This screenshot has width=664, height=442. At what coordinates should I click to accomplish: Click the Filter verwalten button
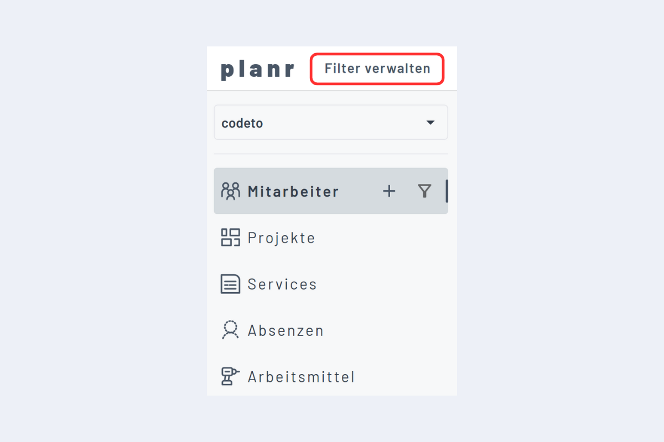(377, 69)
